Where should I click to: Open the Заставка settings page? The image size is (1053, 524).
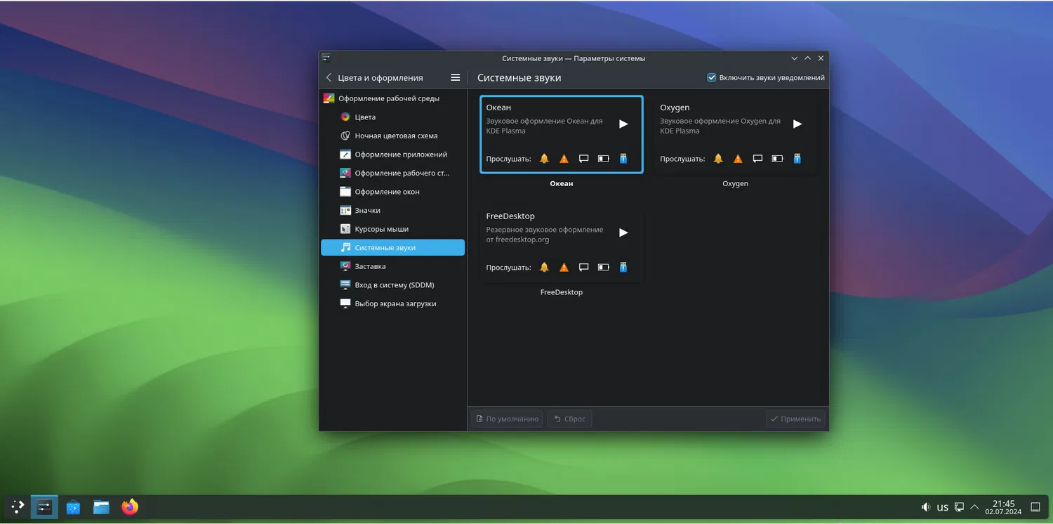point(392,266)
